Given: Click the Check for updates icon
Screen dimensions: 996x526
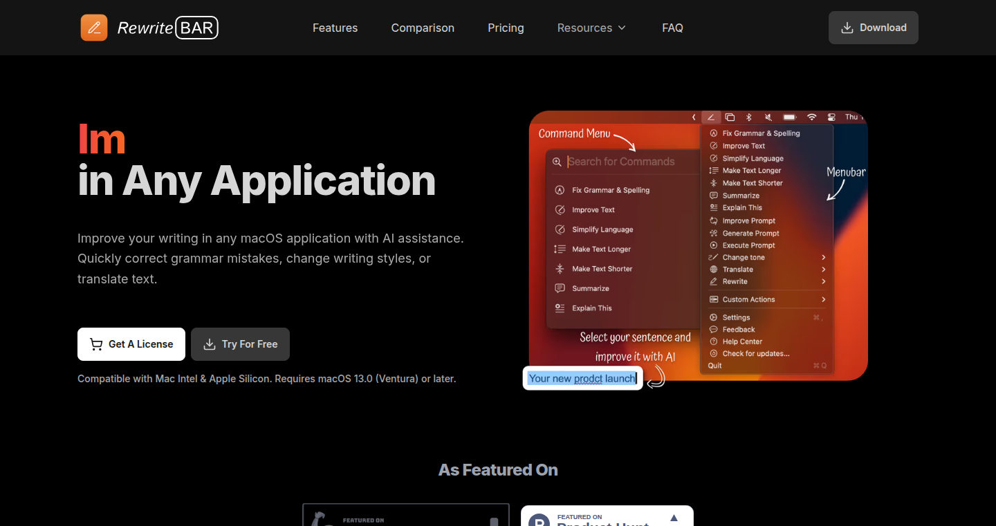Looking at the screenshot, I should pyautogui.click(x=714, y=353).
